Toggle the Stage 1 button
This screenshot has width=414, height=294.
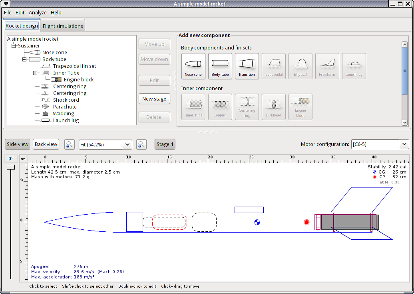coord(165,144)
